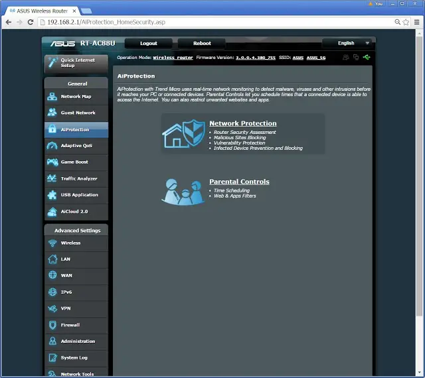Click the AiCloud 2.0 cloud icon
This screenshot has height=378, width=425.
point(52,212)
